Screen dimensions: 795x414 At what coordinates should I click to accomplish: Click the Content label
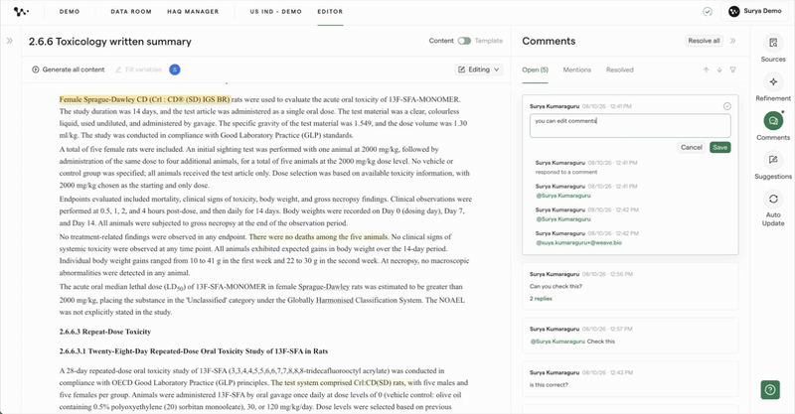coord(441,41)
